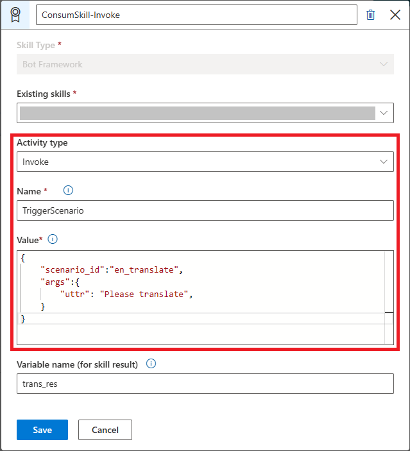Show info tooltip next to Value label
410x451 pixels.
click(x=53, y=239)
